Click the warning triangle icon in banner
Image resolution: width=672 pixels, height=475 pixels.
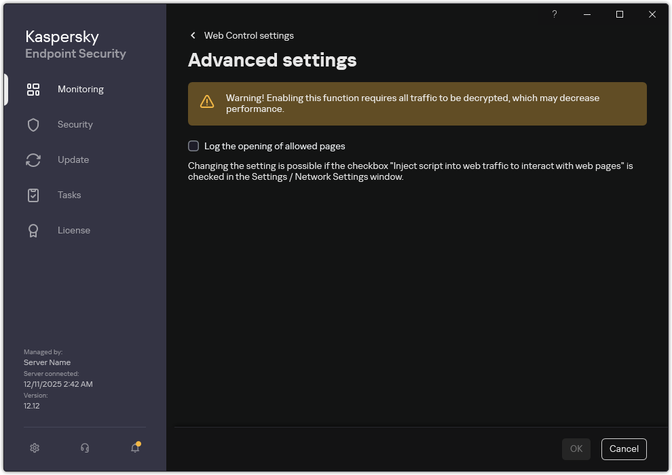(207, 100)
